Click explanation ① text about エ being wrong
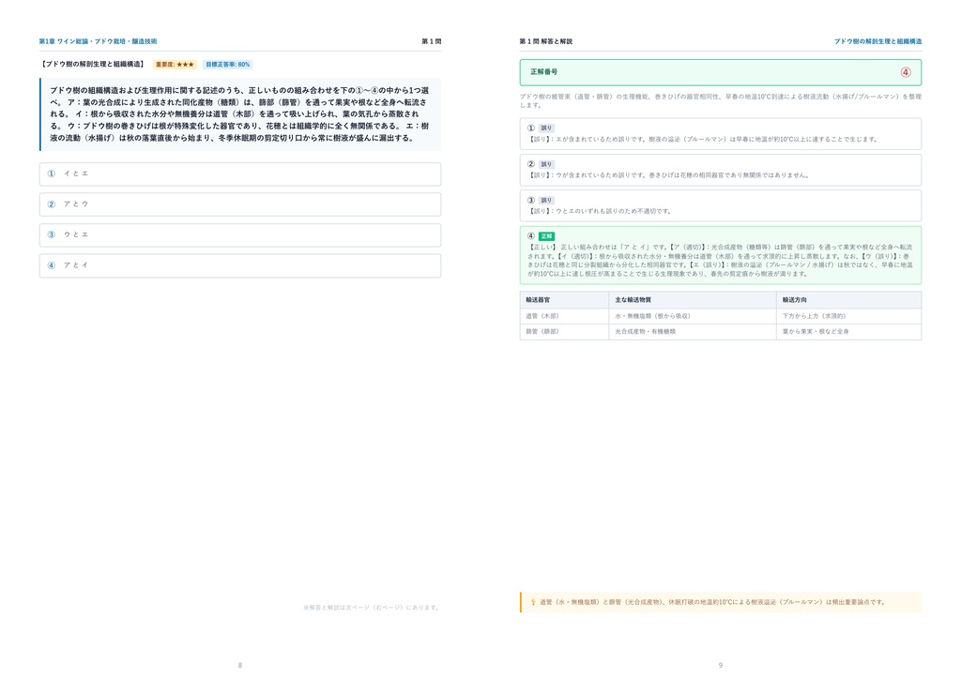The width and height of the screenshot is (961, 679). tap(704, 140)
